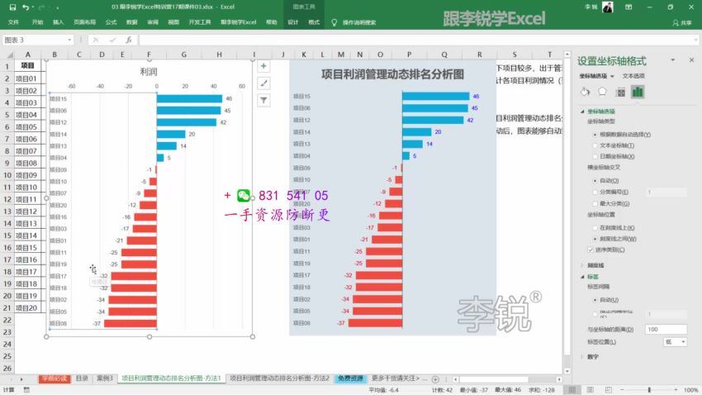The width and height of the screenshot is (702, 395).
Task: Switch to Page Break Preview in status bar
Action: pos(608,389)
